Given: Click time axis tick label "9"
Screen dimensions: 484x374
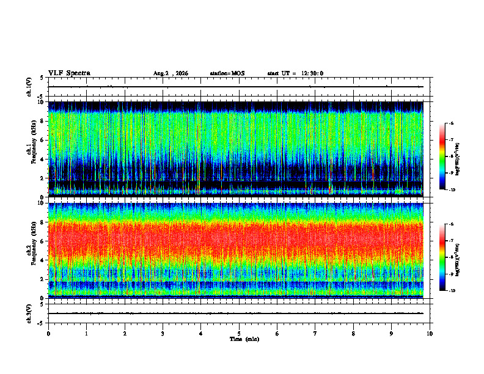Looking at the screenshot, I should pos(391,334).
